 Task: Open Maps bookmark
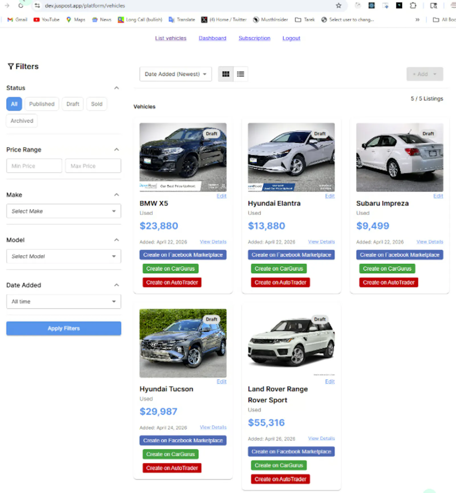tap(76, 20)
